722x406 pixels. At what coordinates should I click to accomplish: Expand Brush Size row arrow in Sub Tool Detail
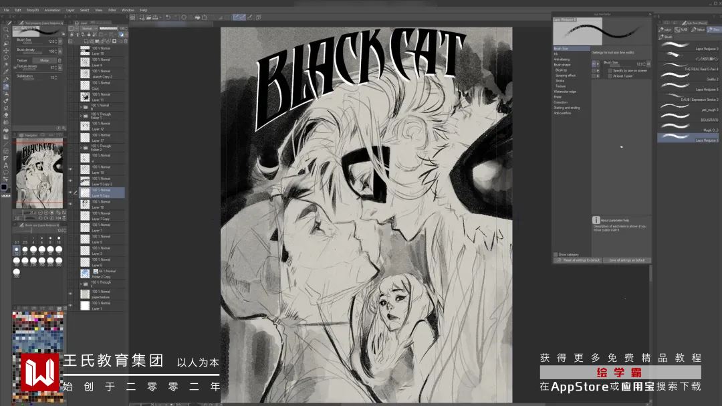point(598,64)
